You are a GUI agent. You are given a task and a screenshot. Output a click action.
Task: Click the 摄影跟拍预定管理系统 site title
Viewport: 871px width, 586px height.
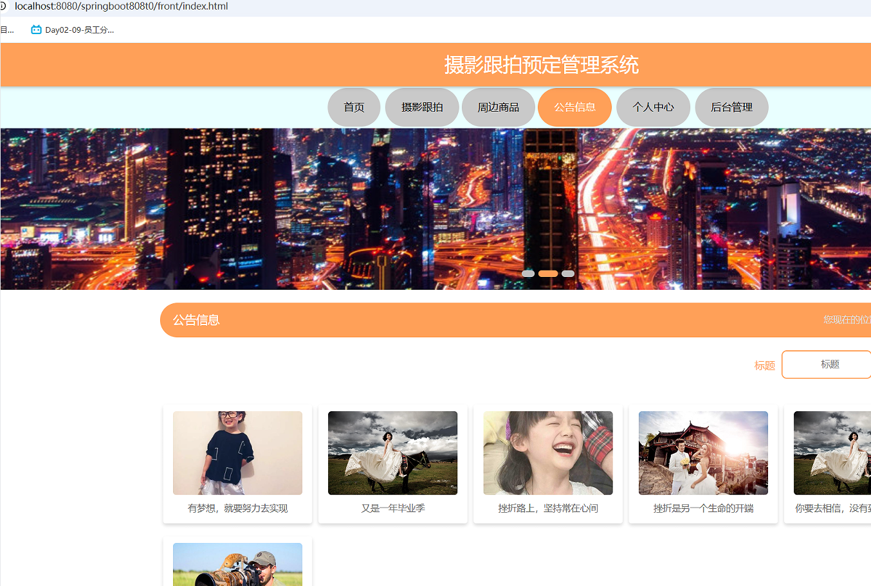tap(541, 65)
